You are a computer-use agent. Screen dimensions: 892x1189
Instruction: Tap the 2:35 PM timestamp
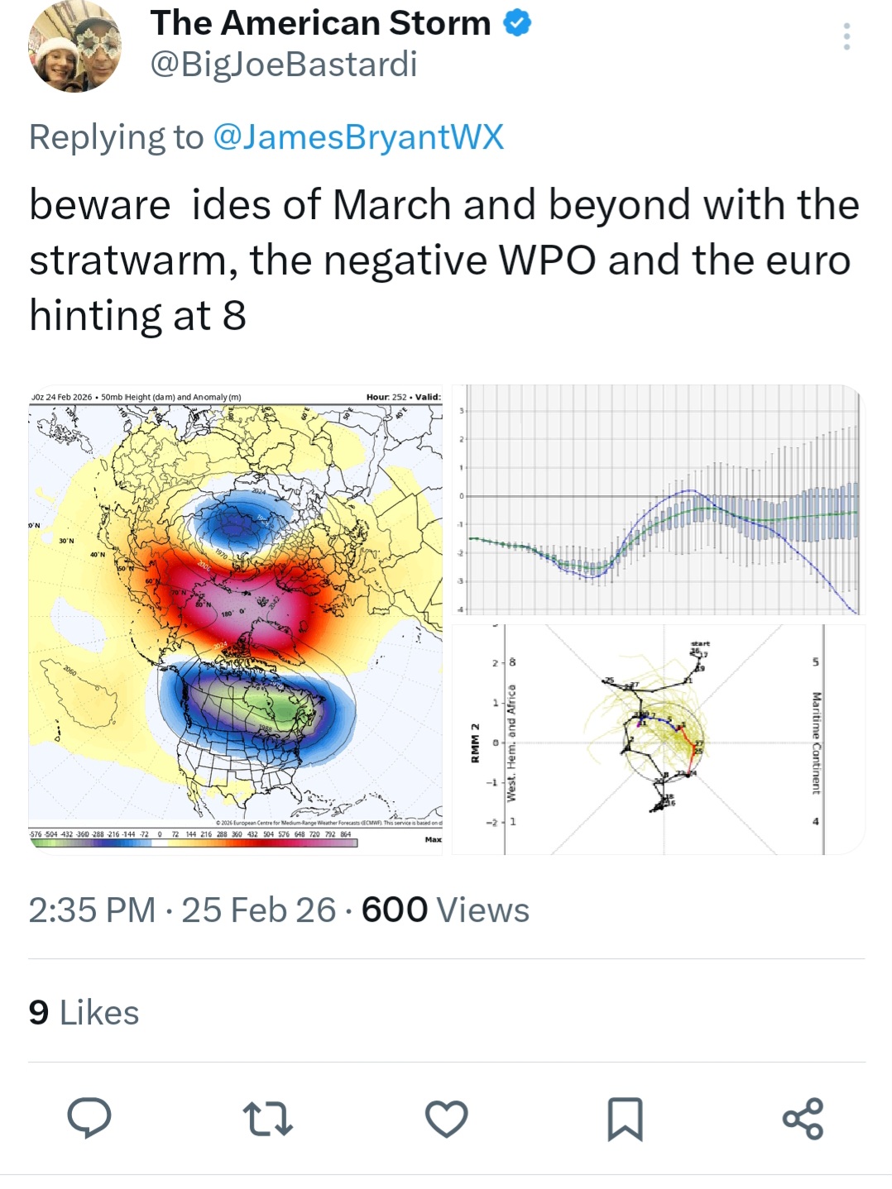92,910
